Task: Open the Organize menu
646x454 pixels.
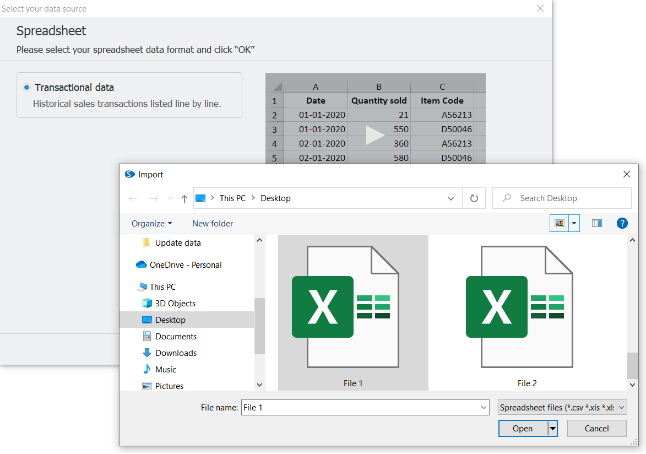Action: 151,223
